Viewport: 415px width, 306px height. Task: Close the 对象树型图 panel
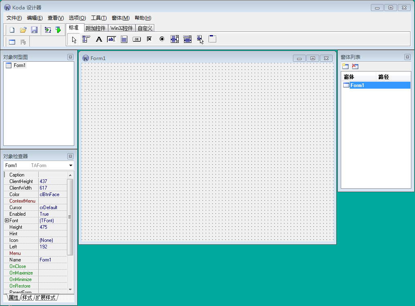tap(71, 57)
